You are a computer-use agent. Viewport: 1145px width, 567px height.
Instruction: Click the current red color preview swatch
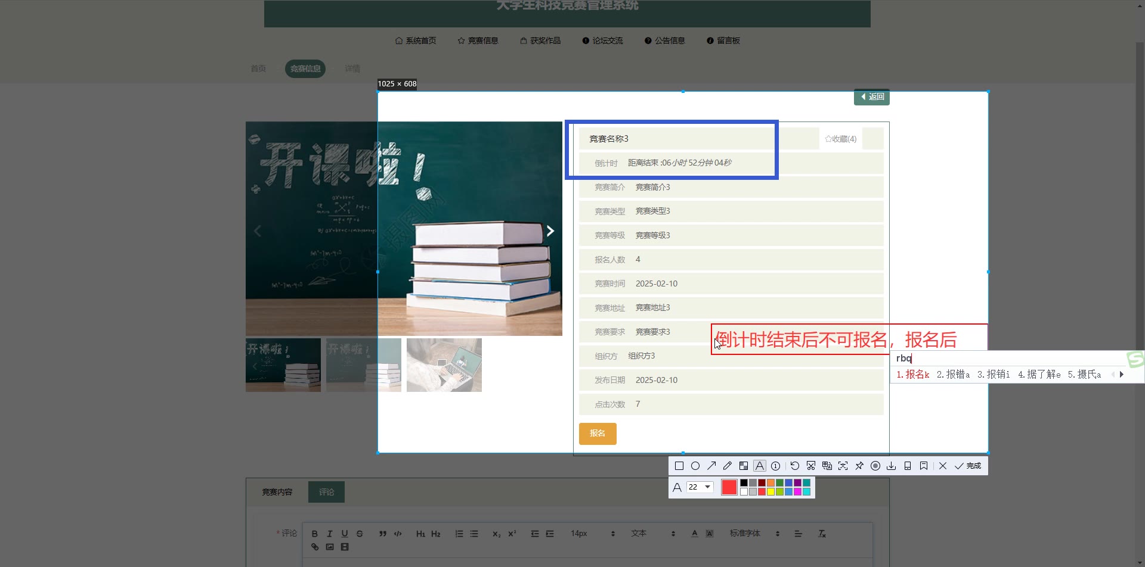[x=729, y=487]
